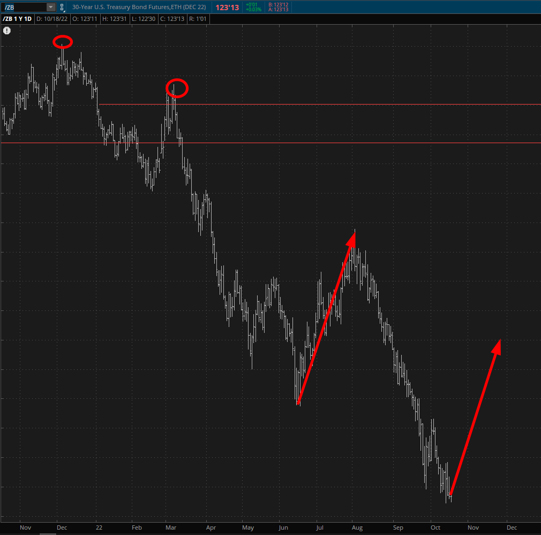Select the red circle at December high
The height and width of the screenshot is (535, 541).
pyautogui.click(x=63, y=41)
